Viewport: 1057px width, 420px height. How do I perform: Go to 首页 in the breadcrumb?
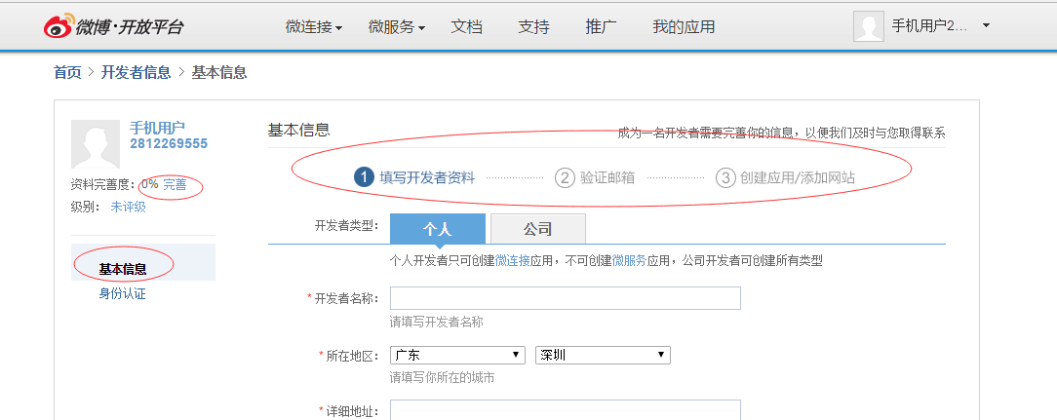coord(67,72)
